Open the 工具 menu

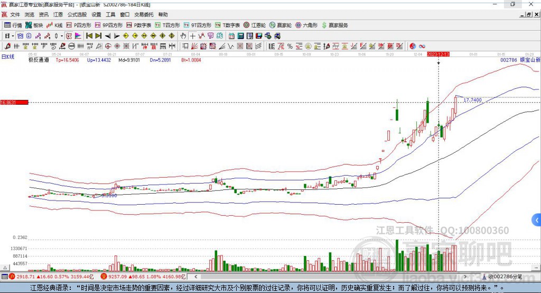(110, 14)
